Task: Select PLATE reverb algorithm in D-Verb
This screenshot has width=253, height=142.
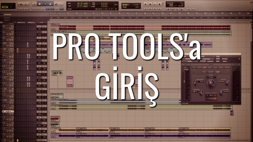Action: [205, 68]
